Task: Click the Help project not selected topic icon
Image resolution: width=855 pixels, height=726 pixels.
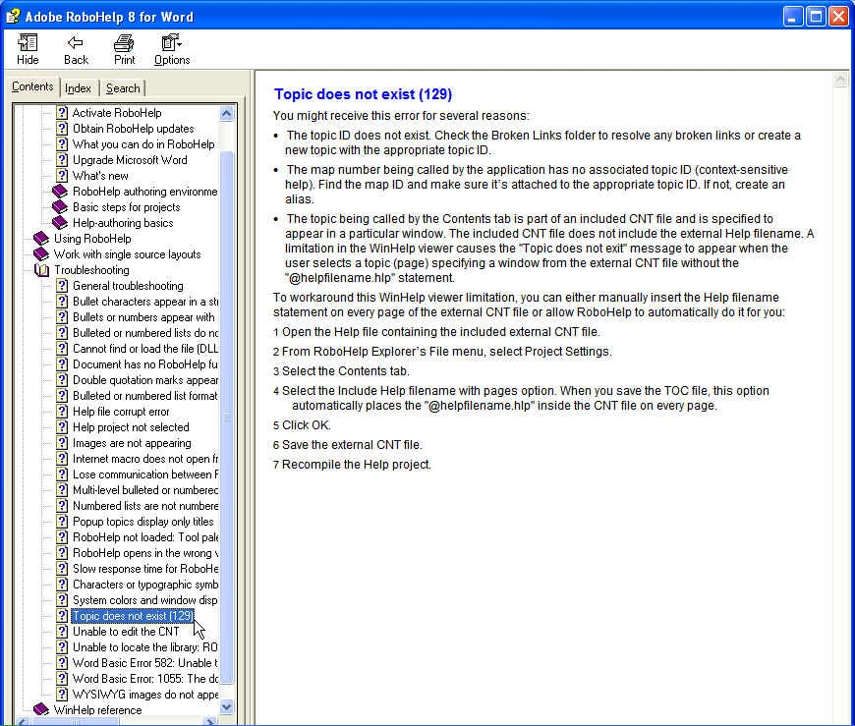Action: coord(62,427)
